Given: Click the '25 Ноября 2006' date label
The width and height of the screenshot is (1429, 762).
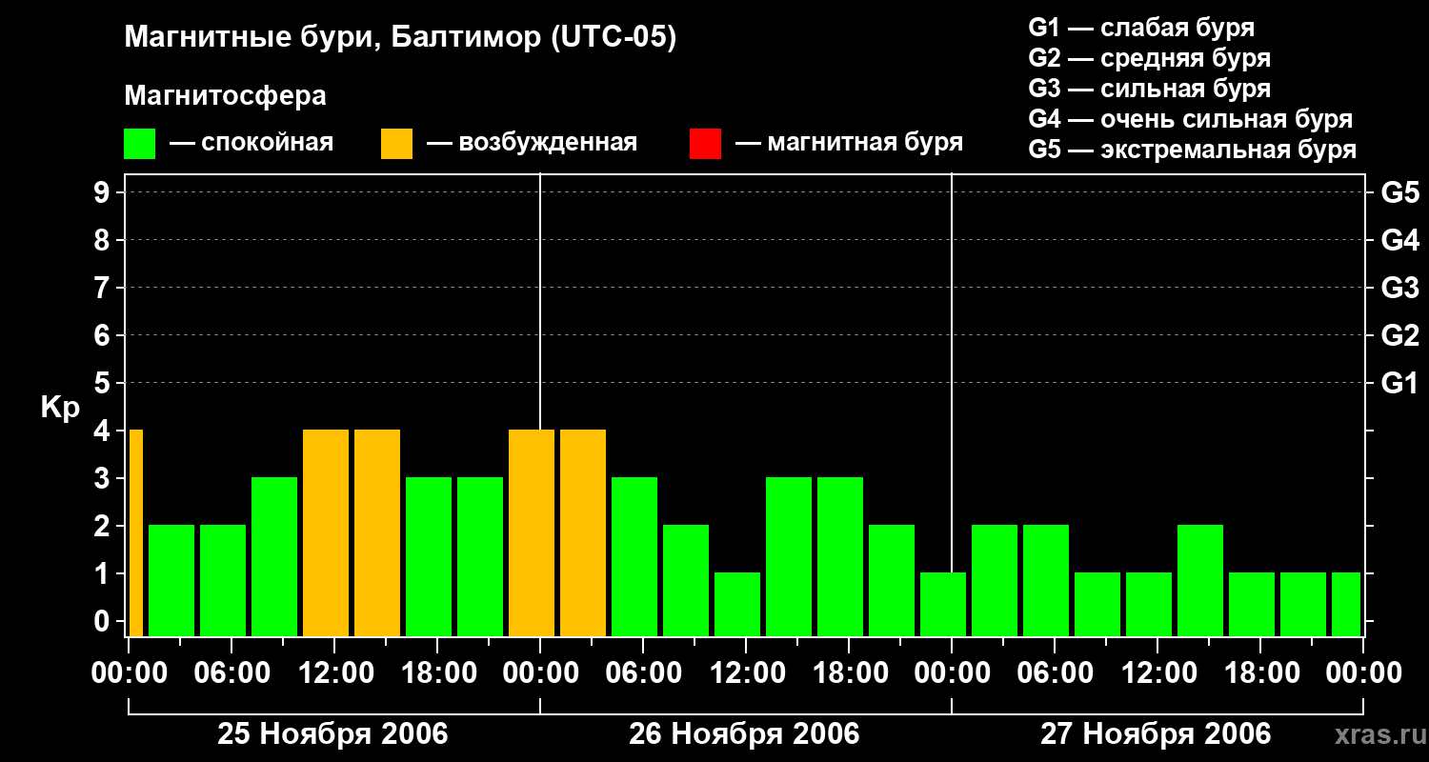Looking at the screenshot, I should (332, 734).
